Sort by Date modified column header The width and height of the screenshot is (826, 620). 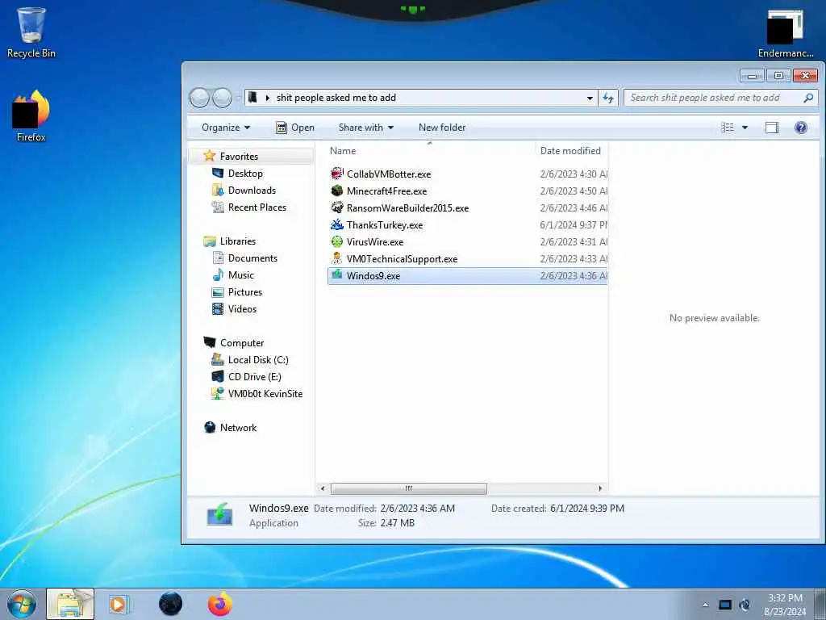pos(570,151)
